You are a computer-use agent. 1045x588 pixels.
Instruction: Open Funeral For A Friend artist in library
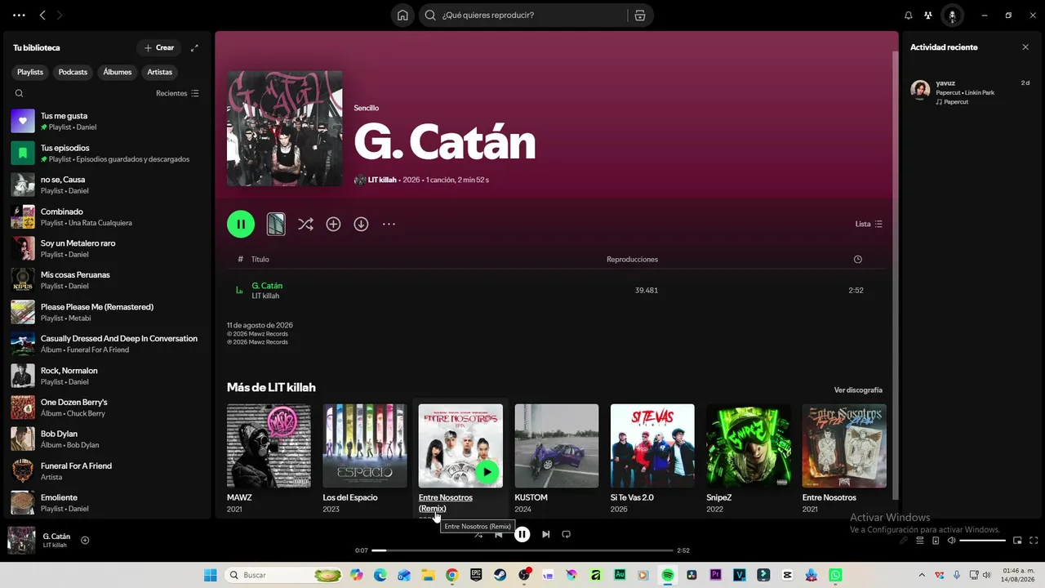(x=107, y=471)
